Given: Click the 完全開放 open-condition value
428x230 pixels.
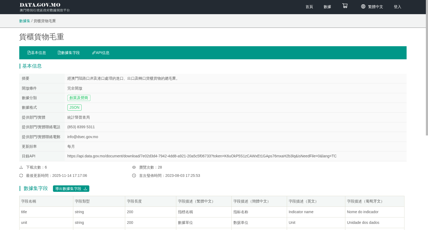Looking at the screenshot, I should point(75,88).
